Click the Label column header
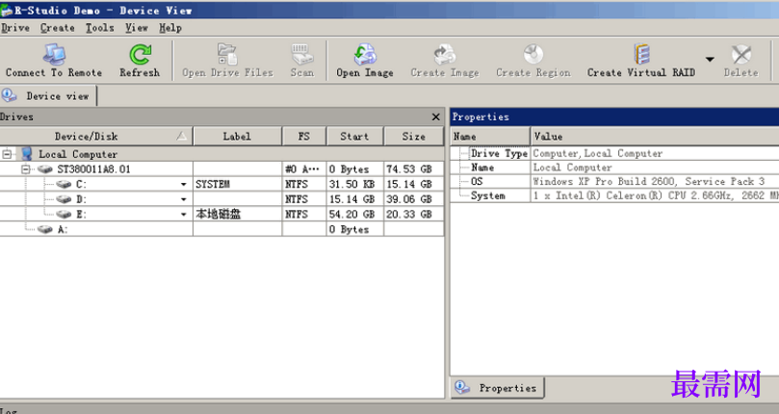 pos(237,136)
